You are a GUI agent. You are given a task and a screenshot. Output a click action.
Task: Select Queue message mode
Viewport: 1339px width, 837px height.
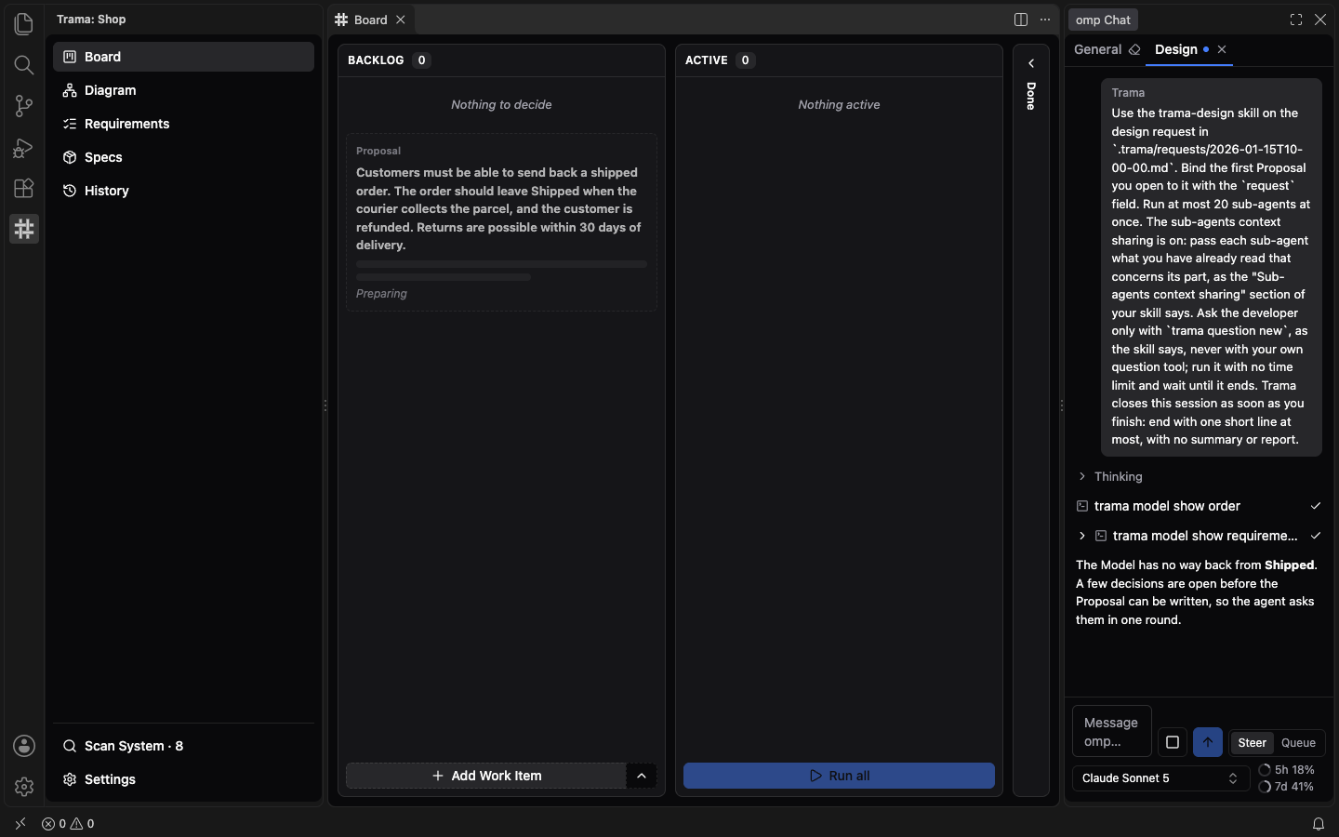click(x=1298, y=743)
